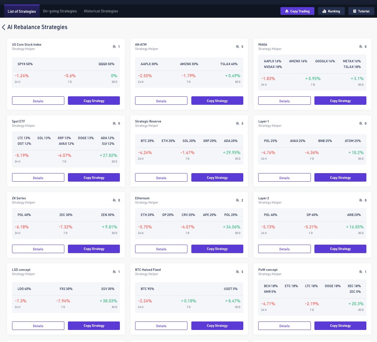Copy the Strategic Reserve strategy
The height and width of the screenshot is (342, 377).
pos(217,177)
